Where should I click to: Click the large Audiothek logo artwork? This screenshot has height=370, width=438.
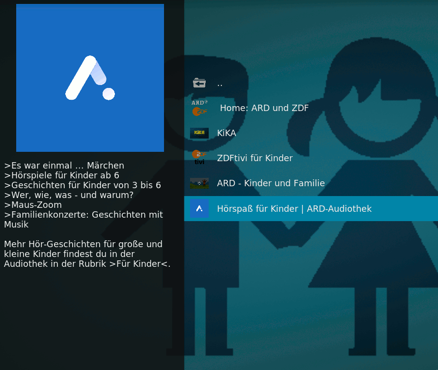90,78
